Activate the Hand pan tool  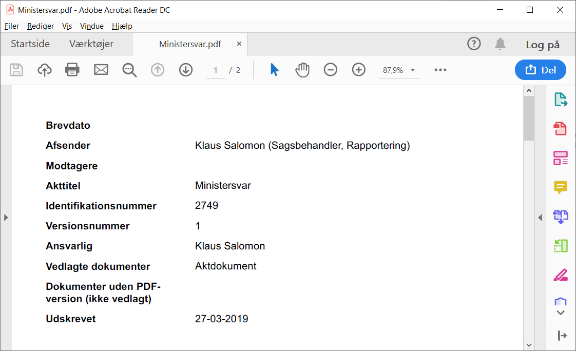(x=302, y=70)
